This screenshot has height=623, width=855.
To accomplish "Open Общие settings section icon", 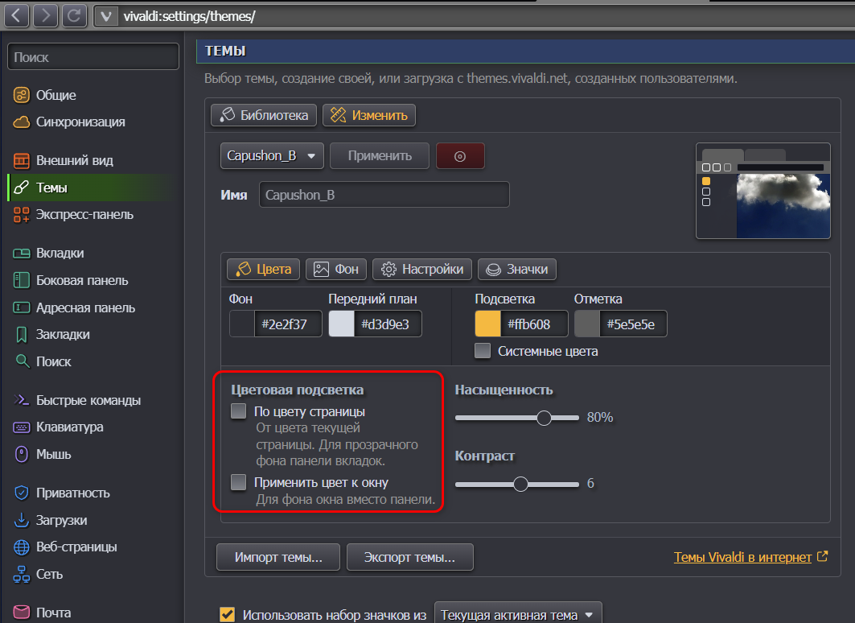I will coord(21,95).
